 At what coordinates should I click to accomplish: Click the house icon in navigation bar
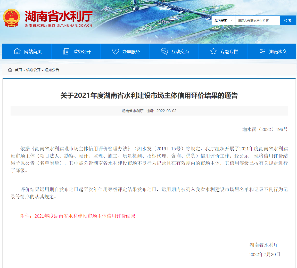coord(17,51)
